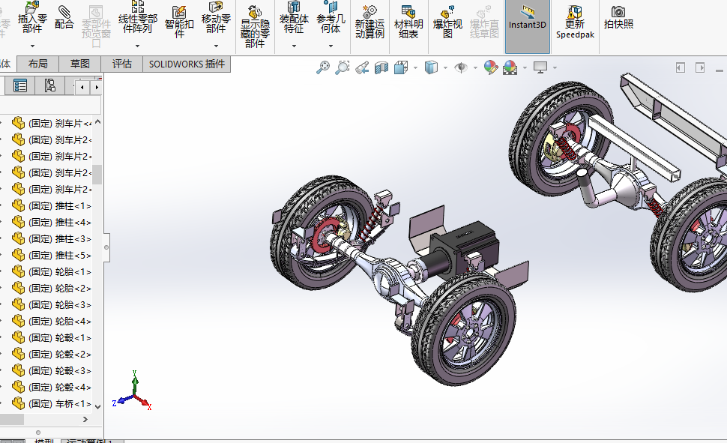Open the Apply Scene dropdown arrow
This screenshot has height=443, width=727.
525,68
